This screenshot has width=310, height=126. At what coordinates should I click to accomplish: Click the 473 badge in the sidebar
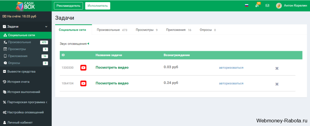[x=44, y=42]
